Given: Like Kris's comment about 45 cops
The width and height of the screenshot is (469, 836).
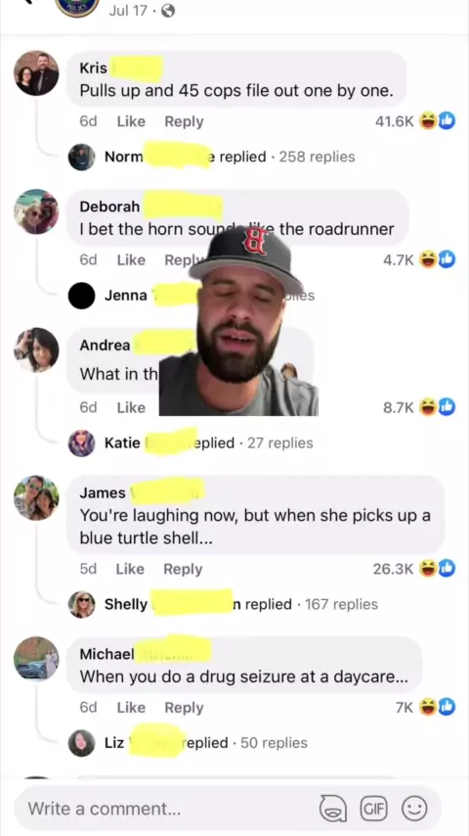Looking at the screenshot, I should (x=131, y=121).
